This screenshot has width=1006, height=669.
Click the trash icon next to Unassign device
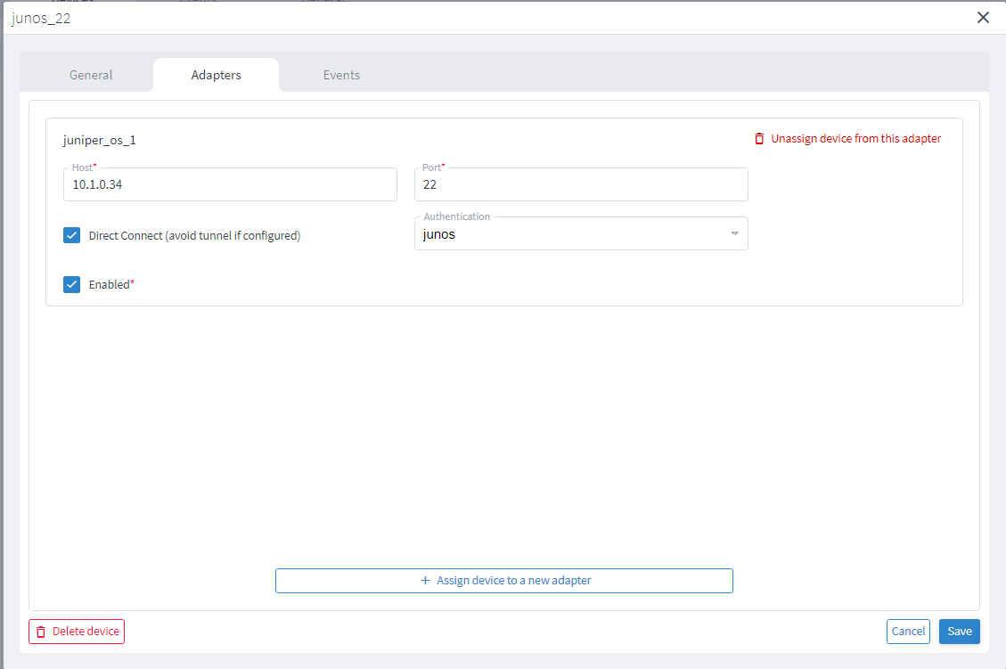coord(758,138)
